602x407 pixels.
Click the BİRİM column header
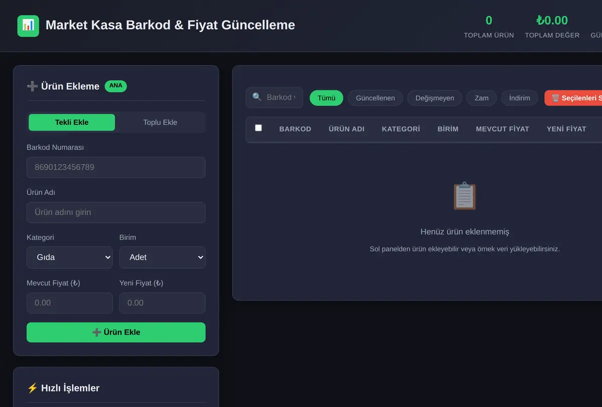click(x=448, y=129)
